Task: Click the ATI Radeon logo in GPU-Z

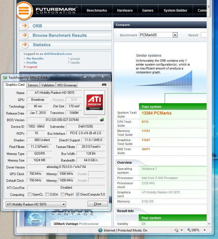Action: click(94, 102)
